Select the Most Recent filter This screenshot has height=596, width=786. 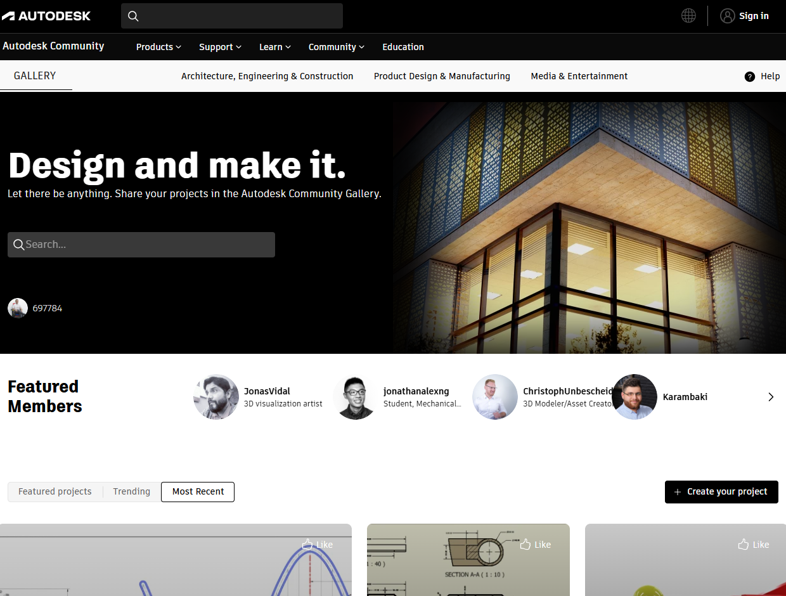[x=197, y=491]
